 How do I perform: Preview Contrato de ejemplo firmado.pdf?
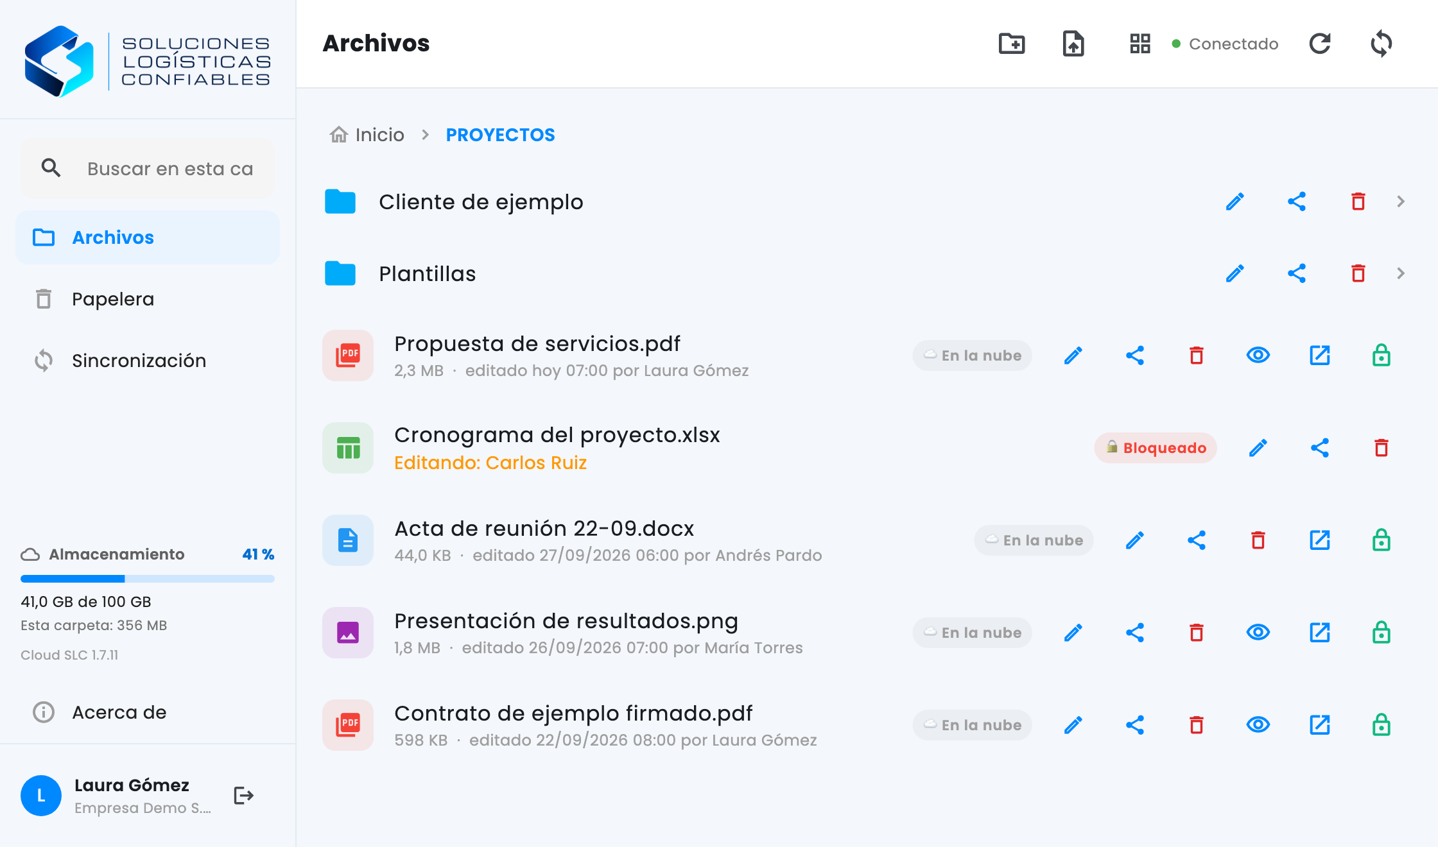pos(1258,725)
